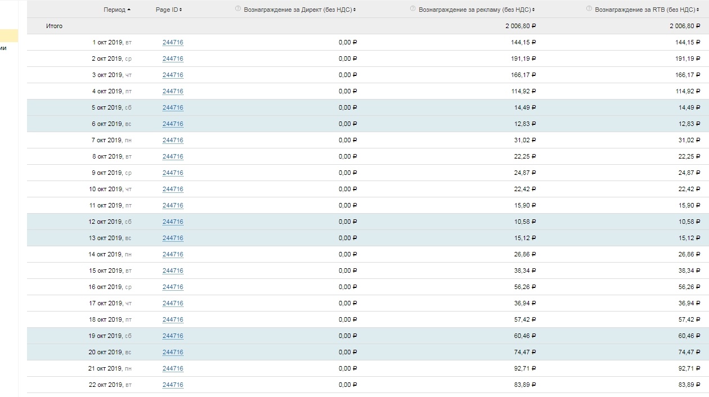Sort table by the Период column header
709x397 pixels.
pos(117,10)
